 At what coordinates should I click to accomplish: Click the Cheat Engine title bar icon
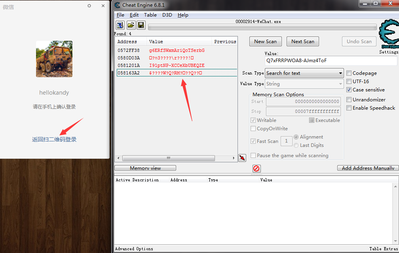[117, 5]
